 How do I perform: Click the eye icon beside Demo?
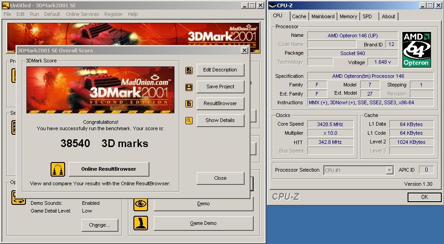point(141,204)
